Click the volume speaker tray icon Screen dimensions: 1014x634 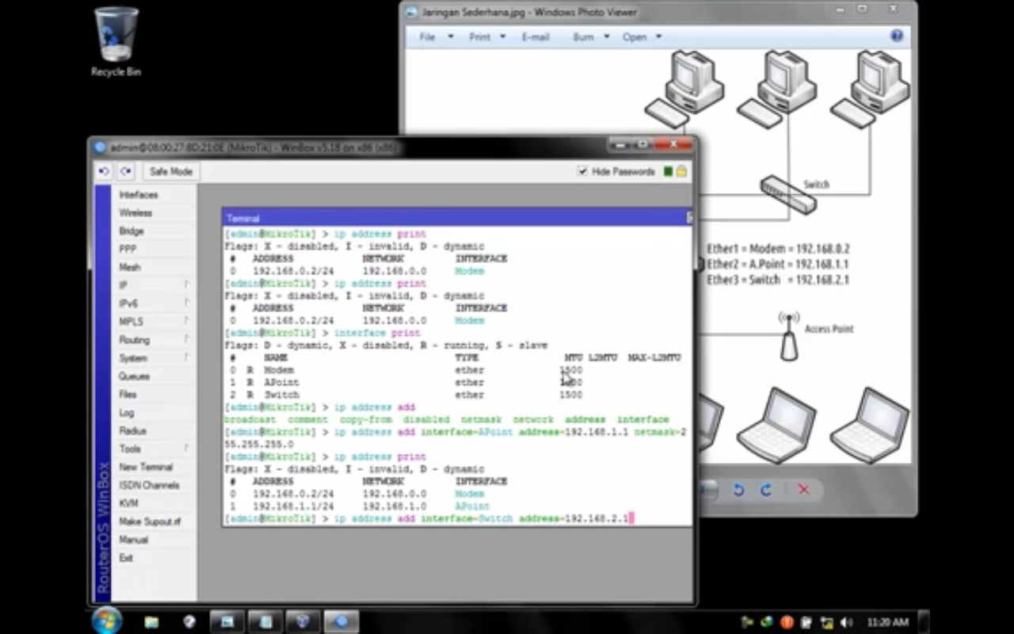(847, 622)
